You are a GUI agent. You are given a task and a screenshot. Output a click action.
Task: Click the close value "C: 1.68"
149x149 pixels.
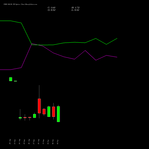click(52, 8)
